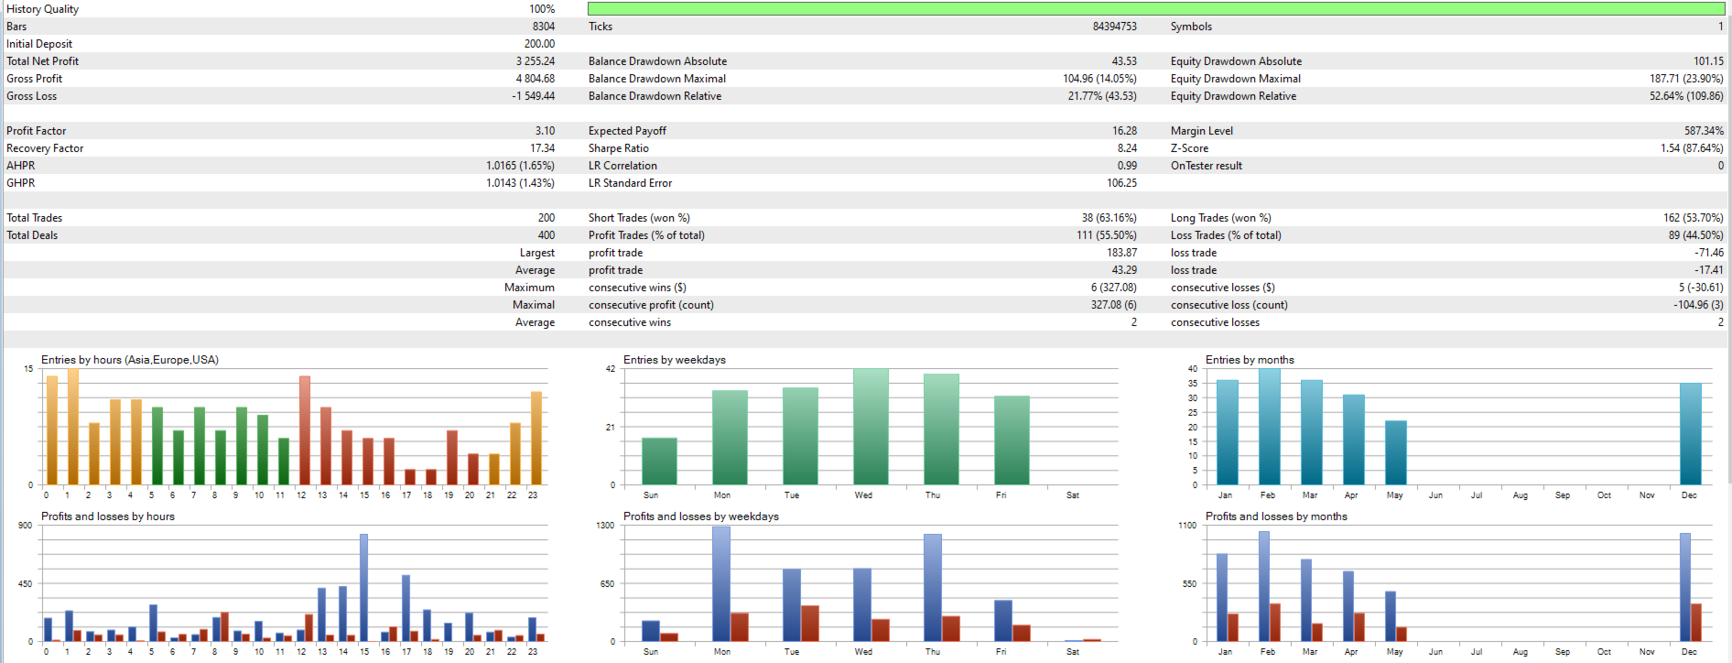Select the consecutive wins ($) value 6 (327.08)
The width and height of the screenshot is (1732, 663).
tap(1114, 288)
